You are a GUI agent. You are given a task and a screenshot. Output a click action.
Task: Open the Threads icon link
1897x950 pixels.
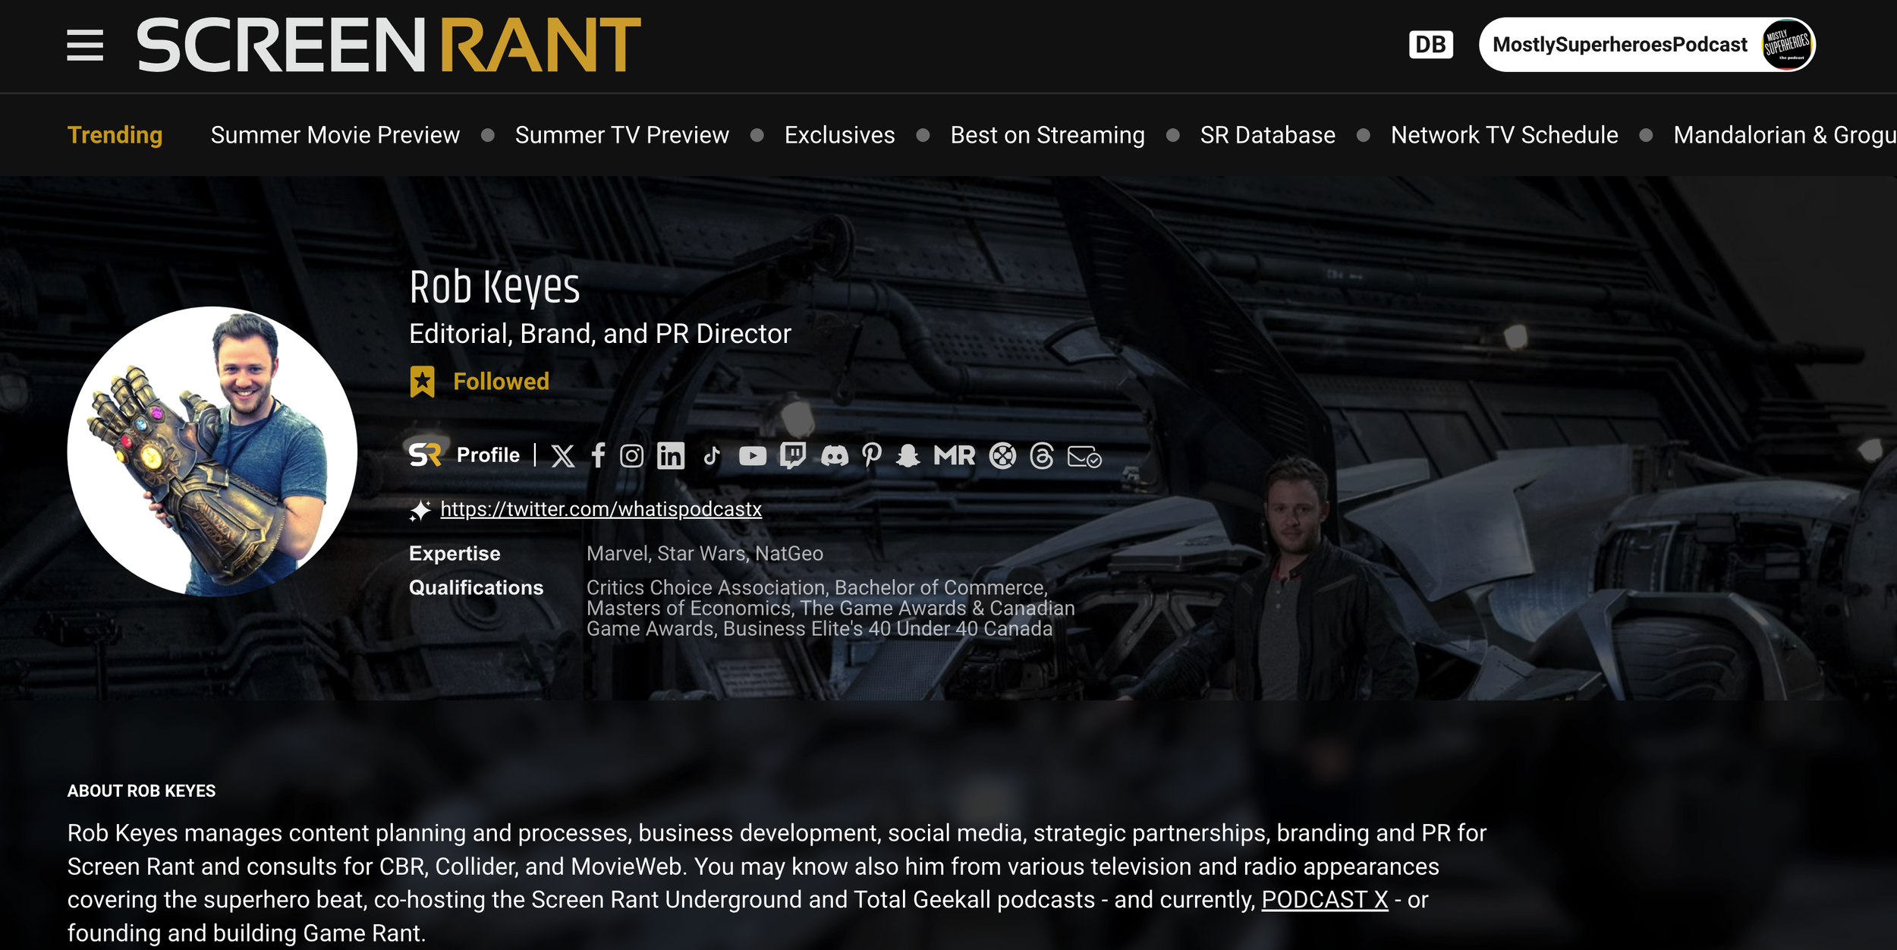tap(1042, 455)
